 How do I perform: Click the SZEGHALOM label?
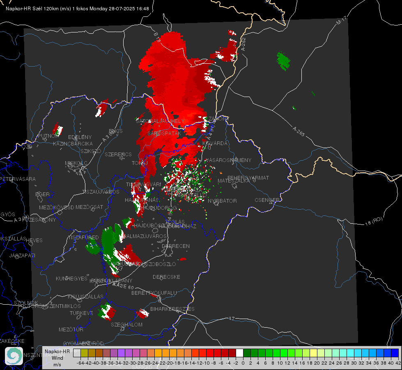(x=126, y=324)
